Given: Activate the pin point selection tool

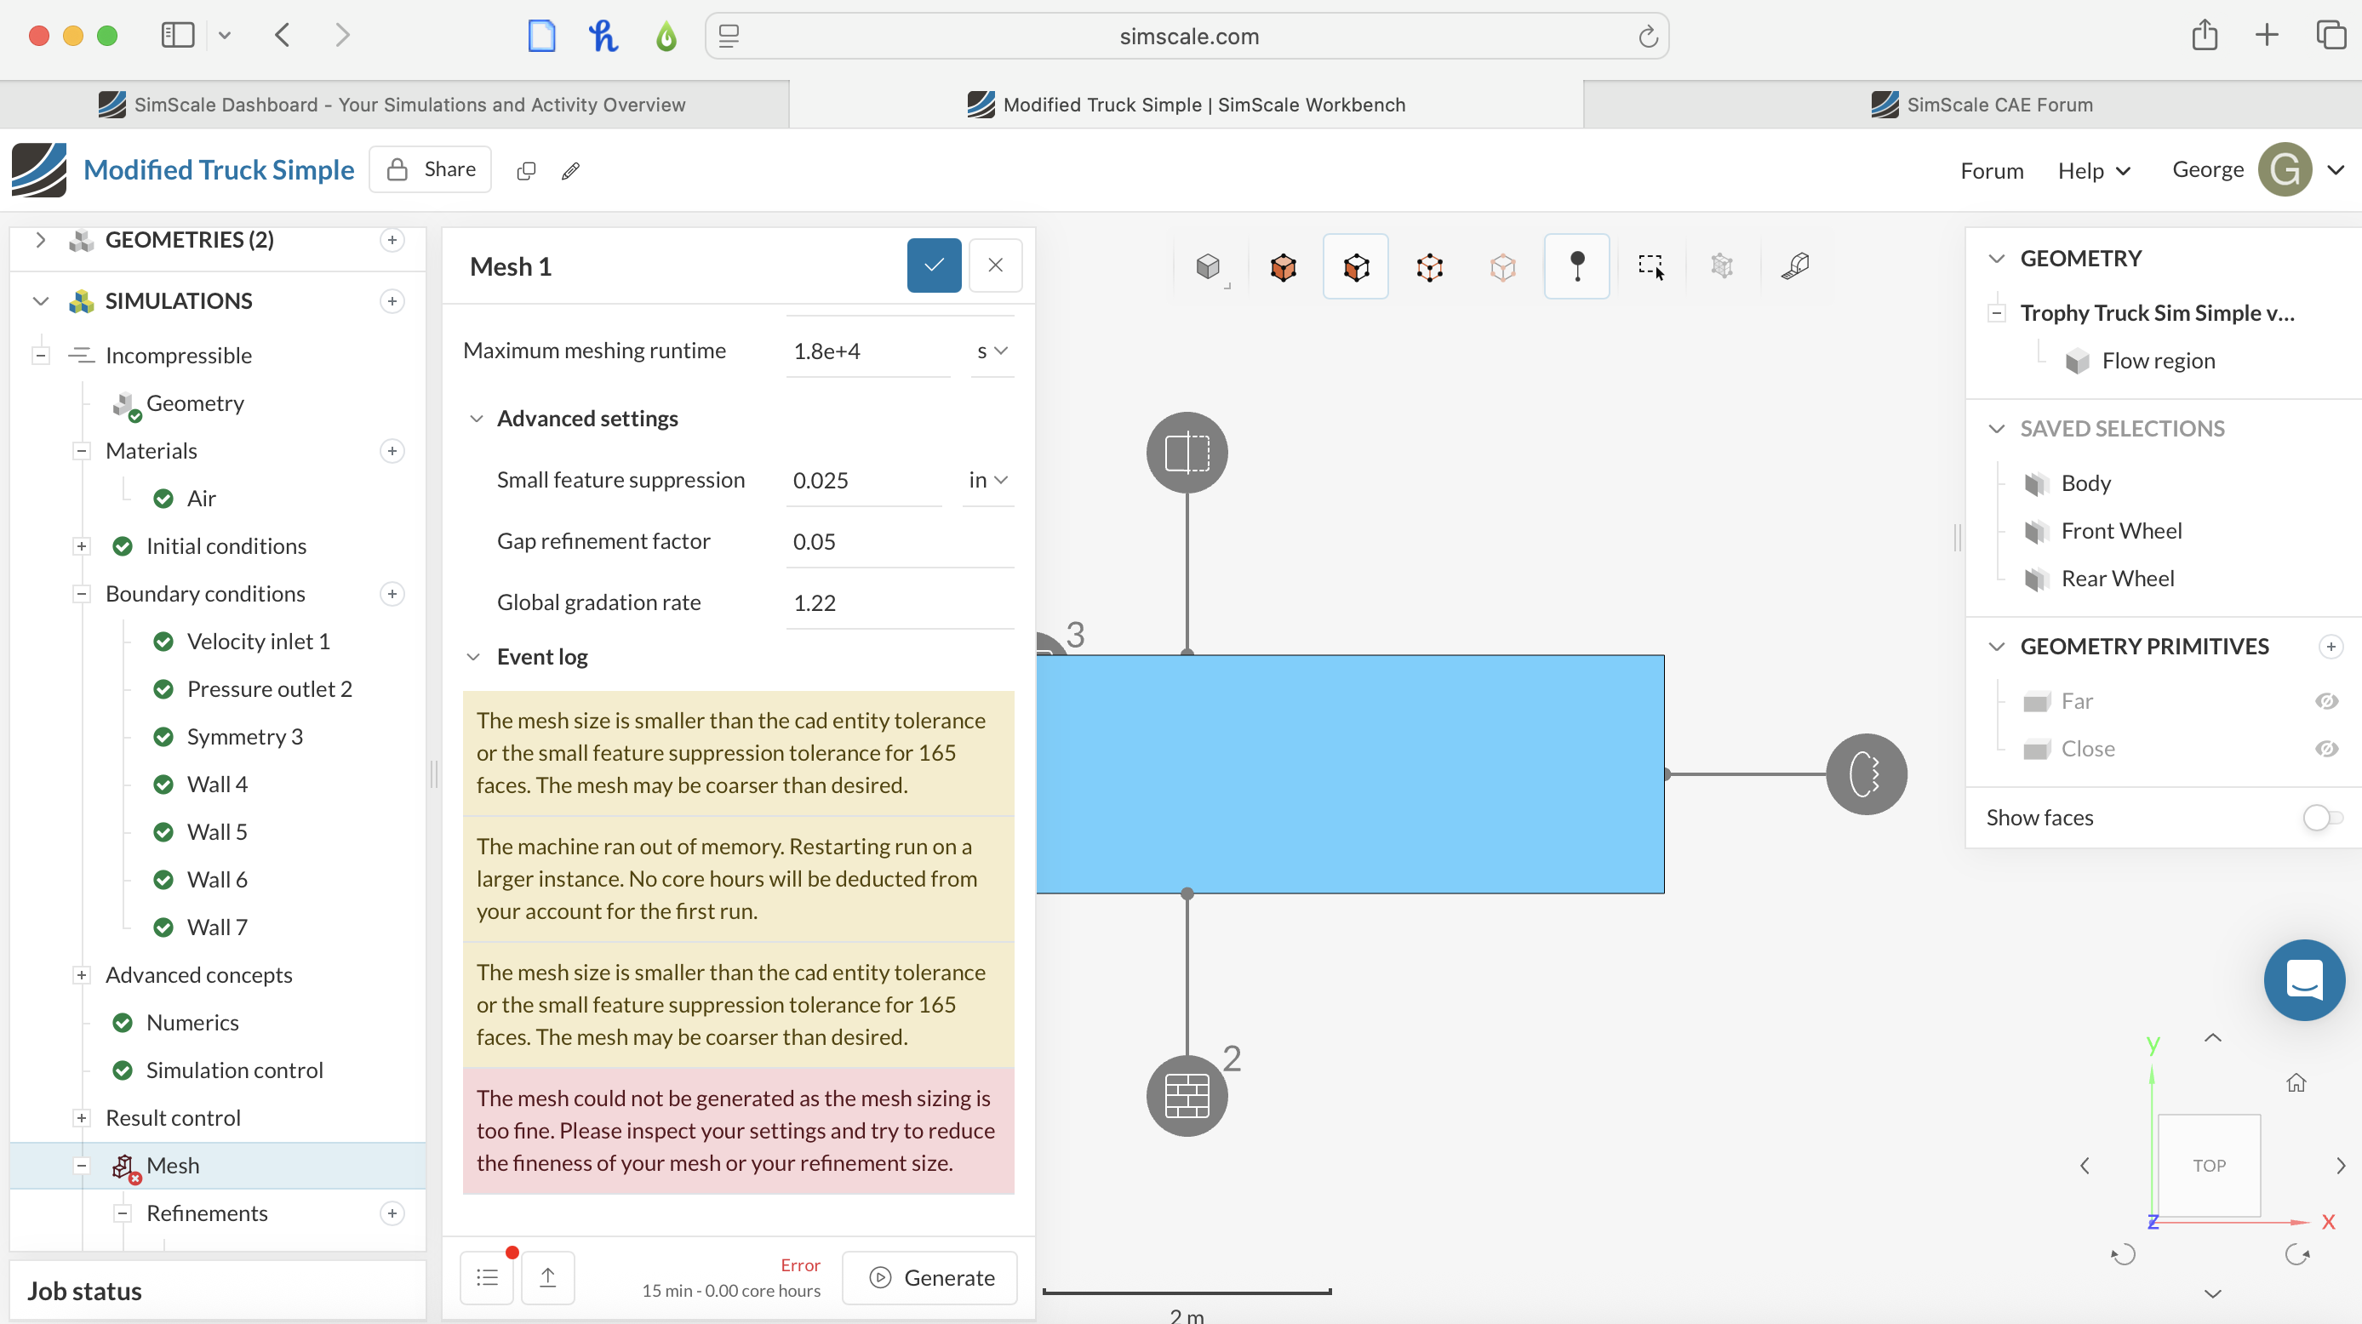Looking at the screenshot, I should (x=1576, y=265).
